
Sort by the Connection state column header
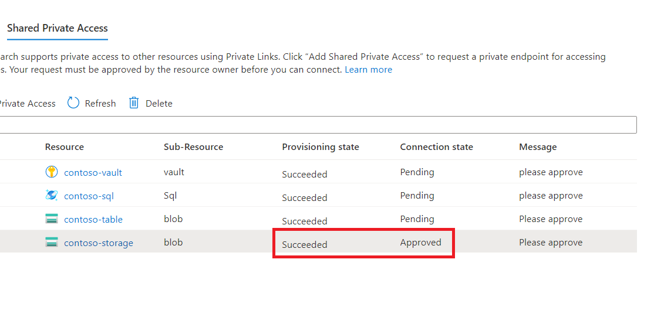(x=436, y=147)
